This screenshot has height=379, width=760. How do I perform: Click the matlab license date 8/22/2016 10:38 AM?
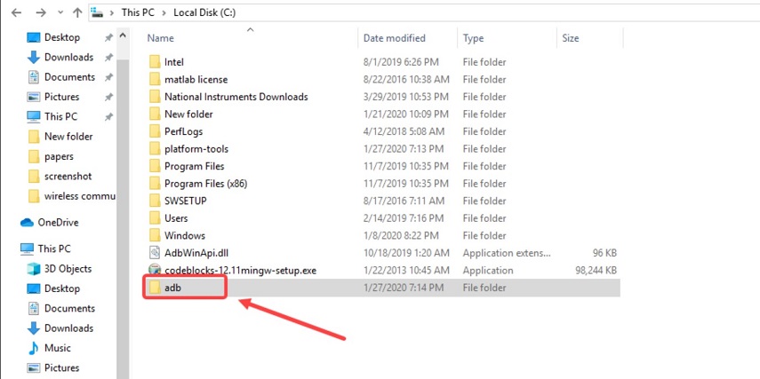(406, 79)
